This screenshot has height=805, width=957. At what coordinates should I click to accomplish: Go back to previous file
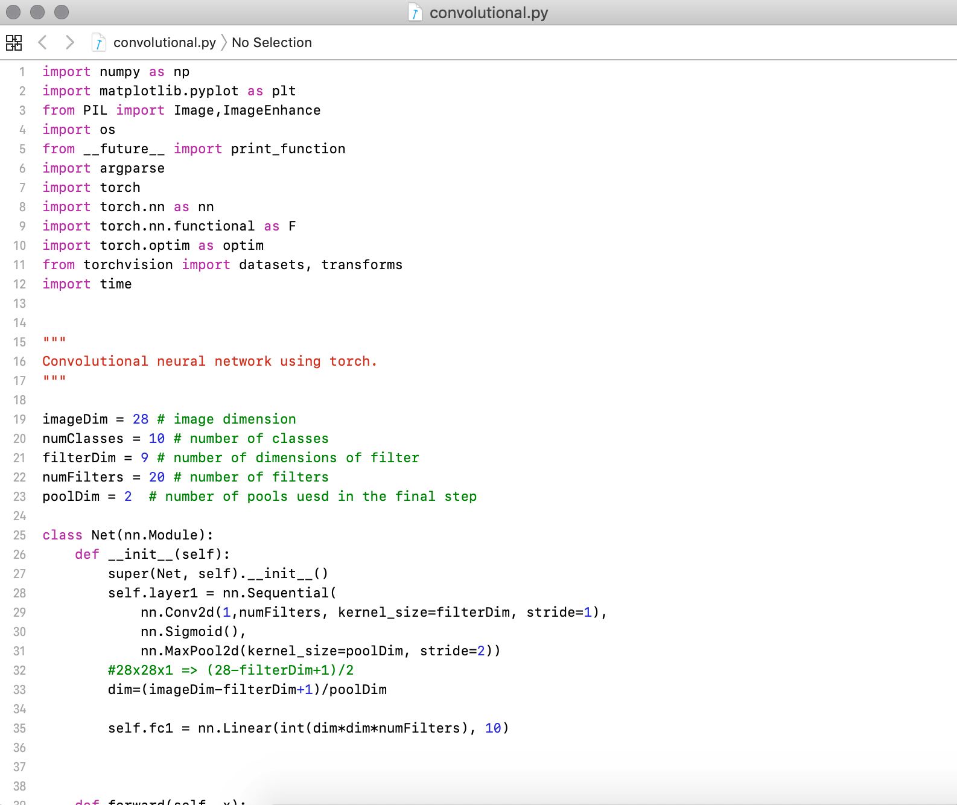(x=42, y=42)
